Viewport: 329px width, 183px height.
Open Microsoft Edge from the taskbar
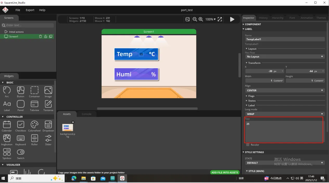(x=74, y=178)
